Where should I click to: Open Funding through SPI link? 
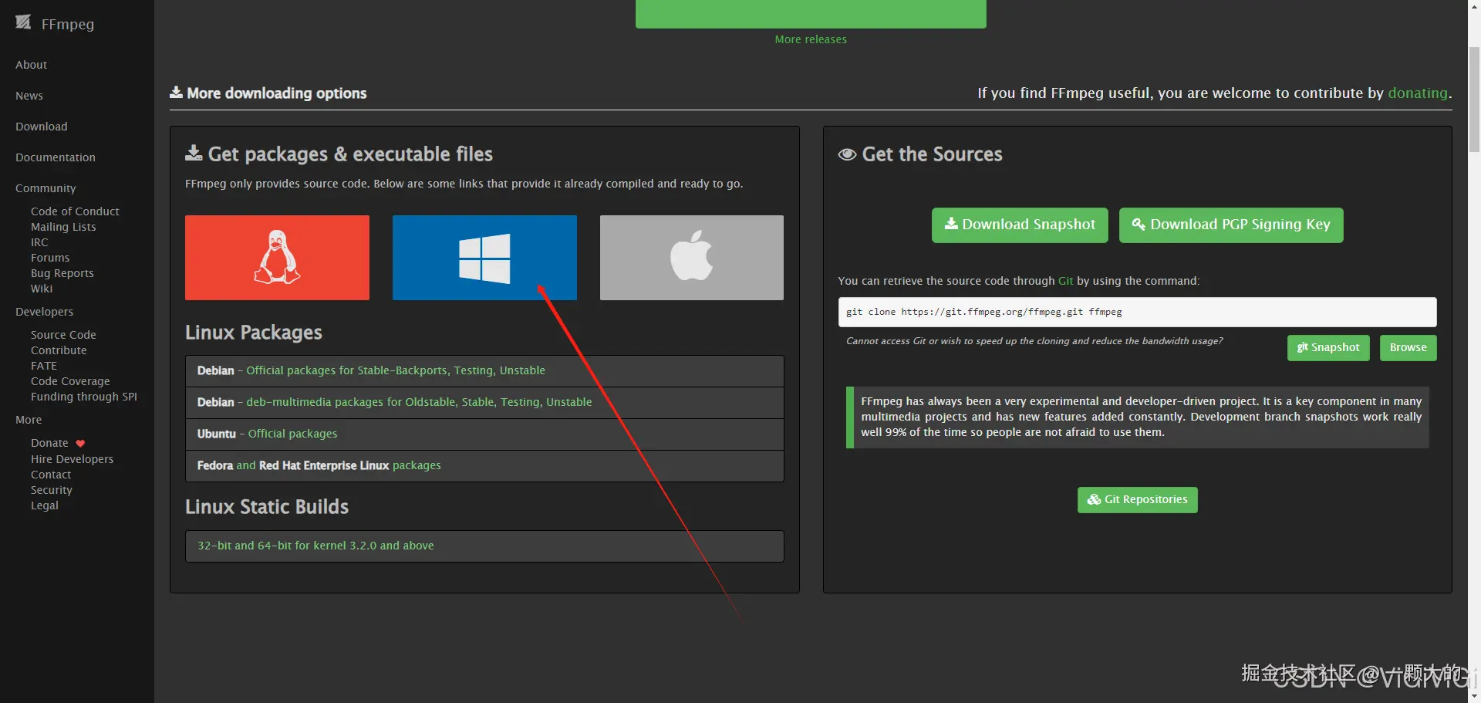84,397
